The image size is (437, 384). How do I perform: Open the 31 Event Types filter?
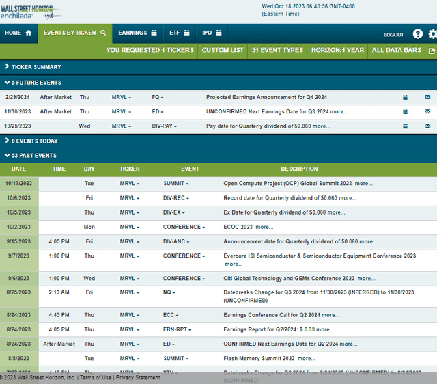pyautogui.click(x=277, y=50)
